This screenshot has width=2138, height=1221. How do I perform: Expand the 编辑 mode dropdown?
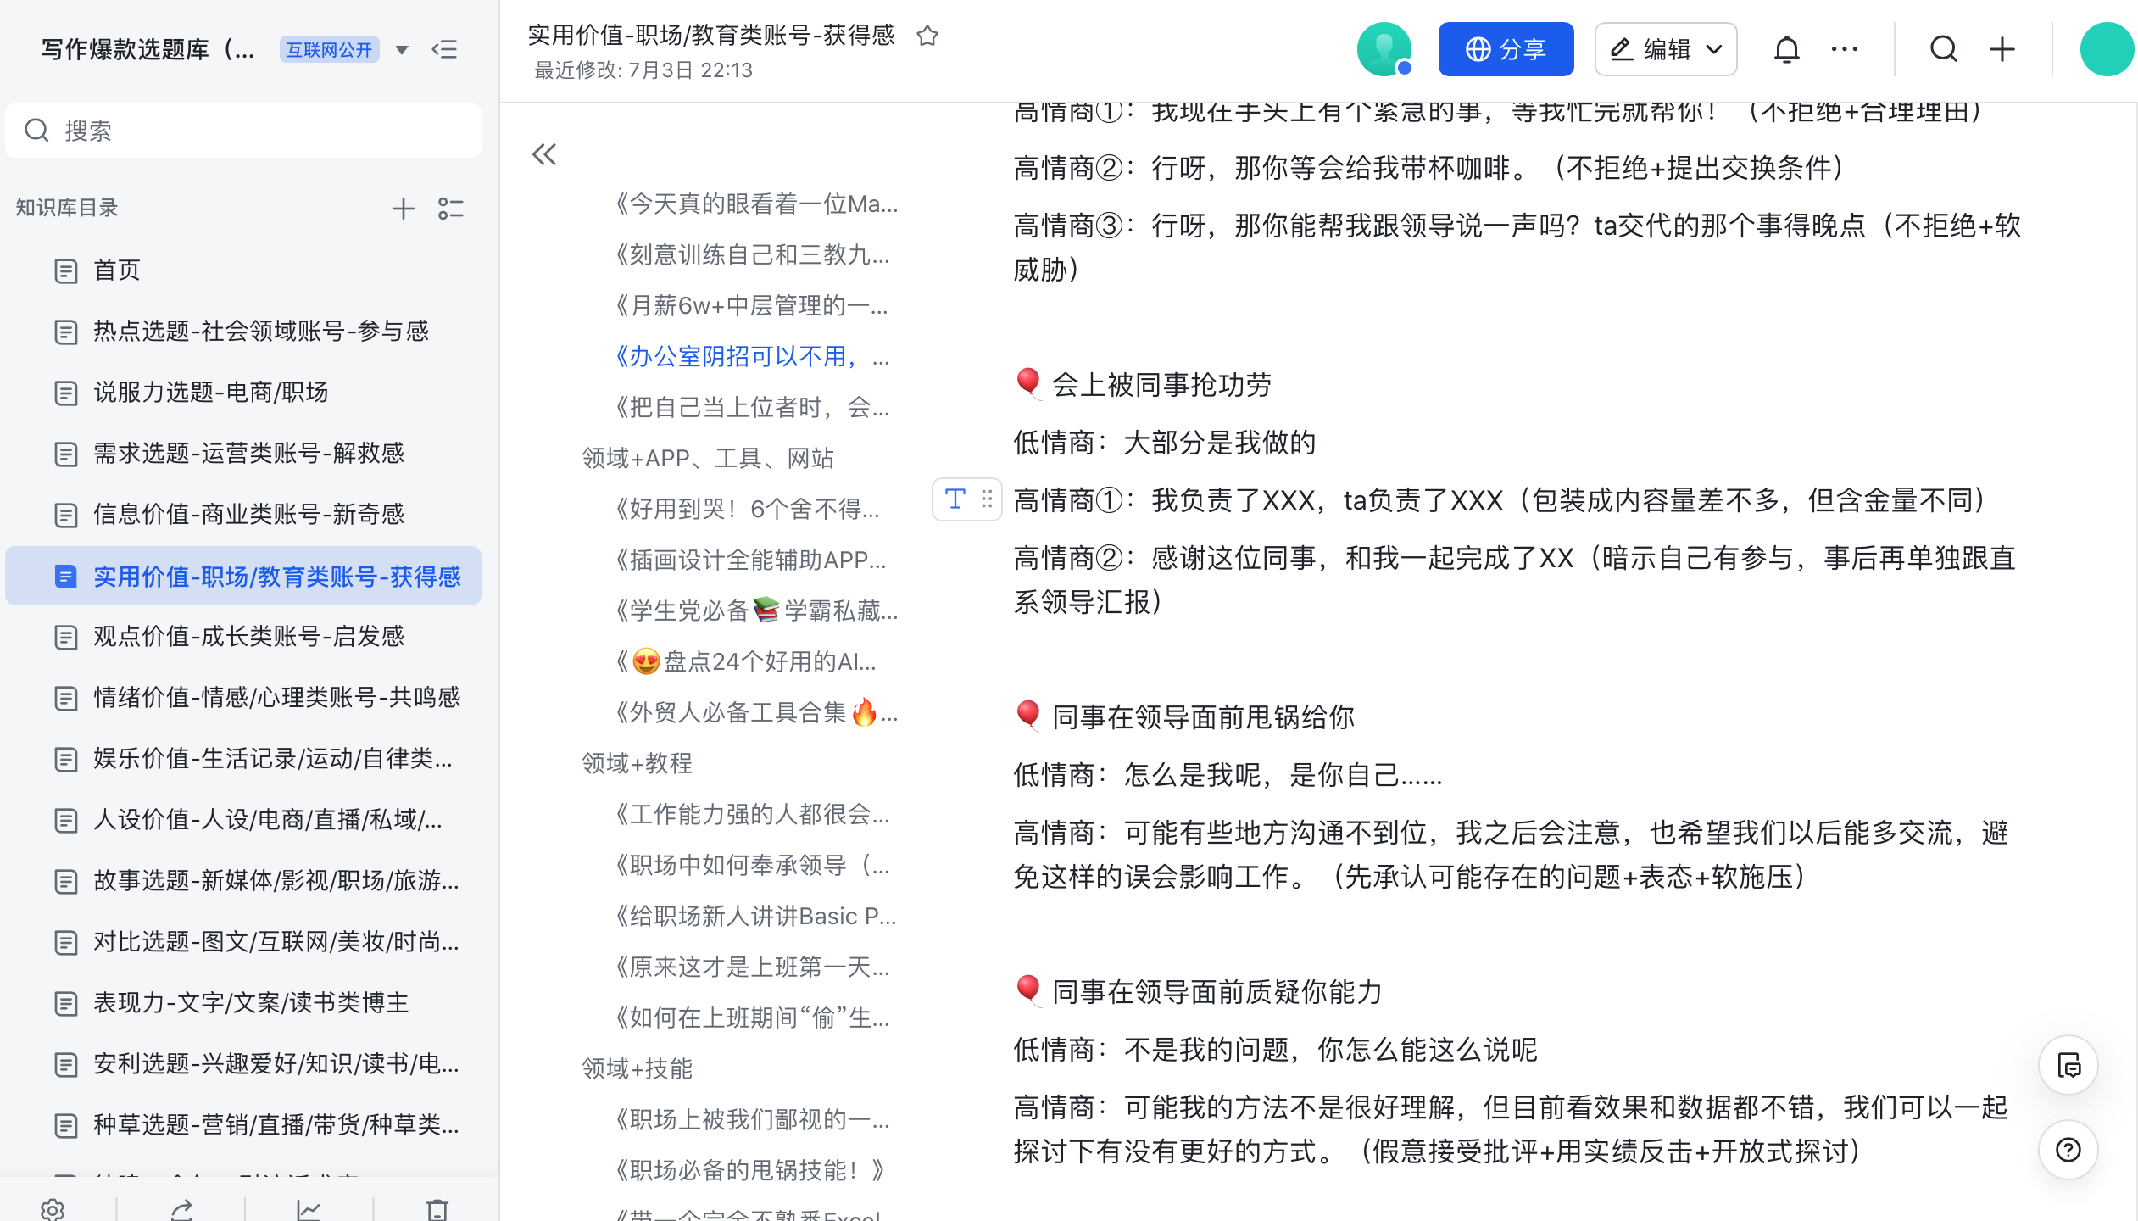(x=1714, y=50)
